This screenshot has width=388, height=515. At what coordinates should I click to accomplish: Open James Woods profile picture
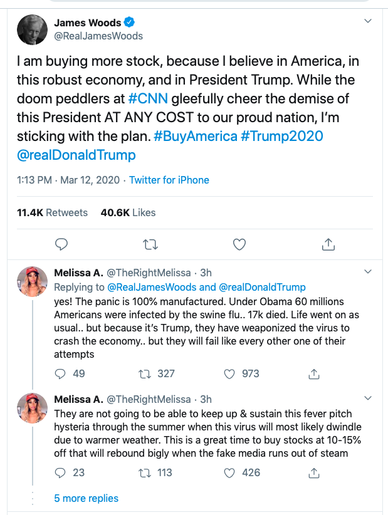tap(32, 29)
